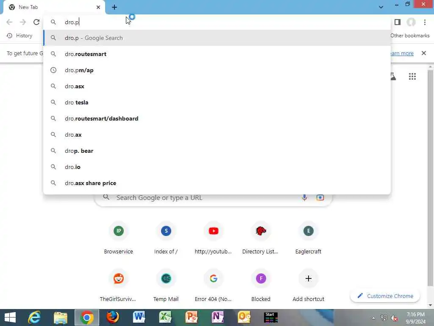
Task: Open Outlook from the taskbar
Action: point(244,318)
